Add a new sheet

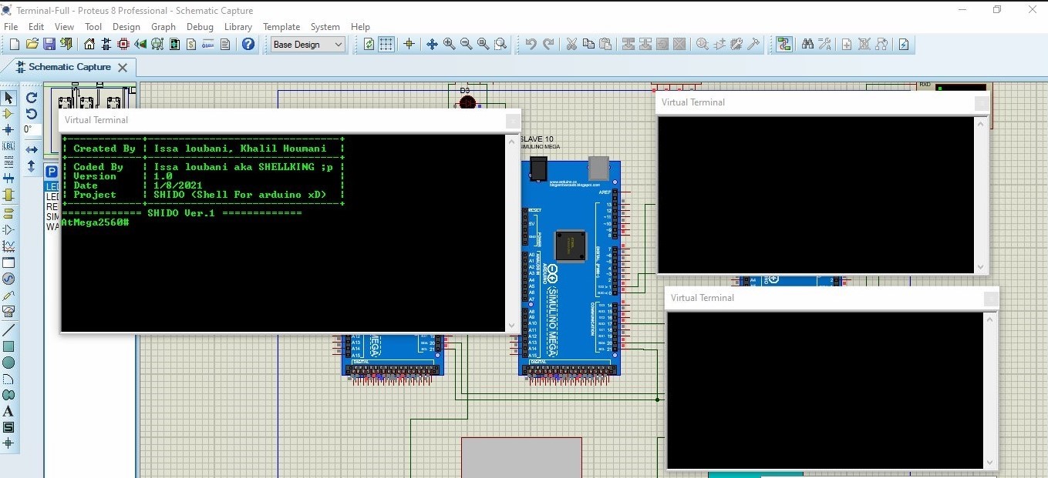pos(847,45)
